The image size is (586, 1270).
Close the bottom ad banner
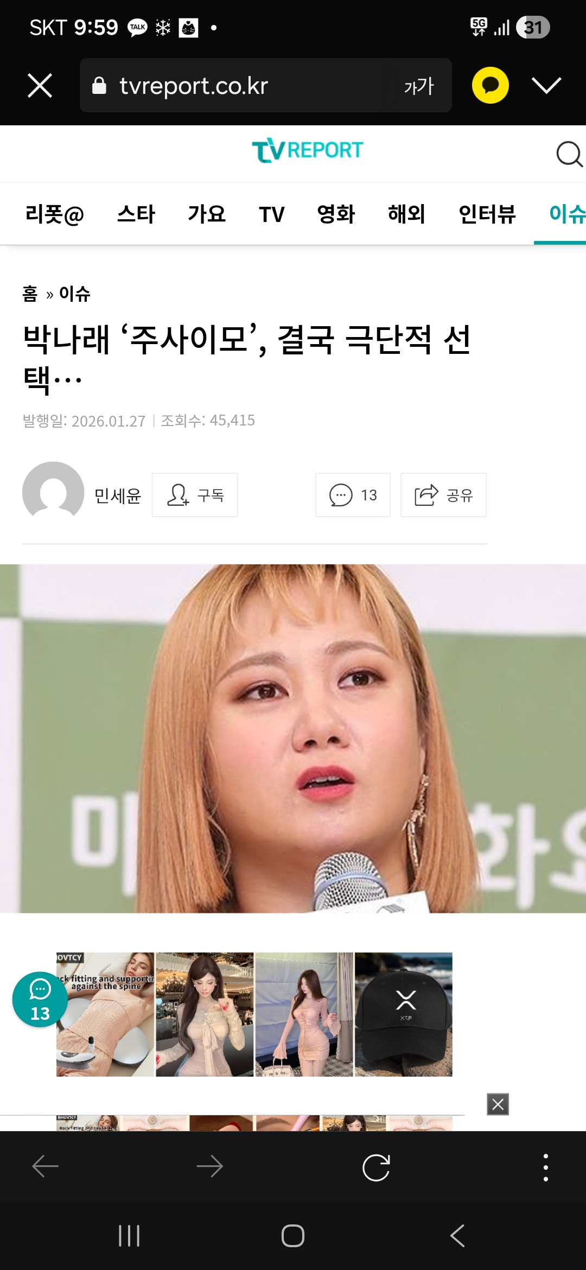pyautogui.click(x=498, y=1104)
